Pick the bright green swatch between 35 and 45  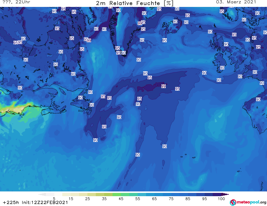117,194
